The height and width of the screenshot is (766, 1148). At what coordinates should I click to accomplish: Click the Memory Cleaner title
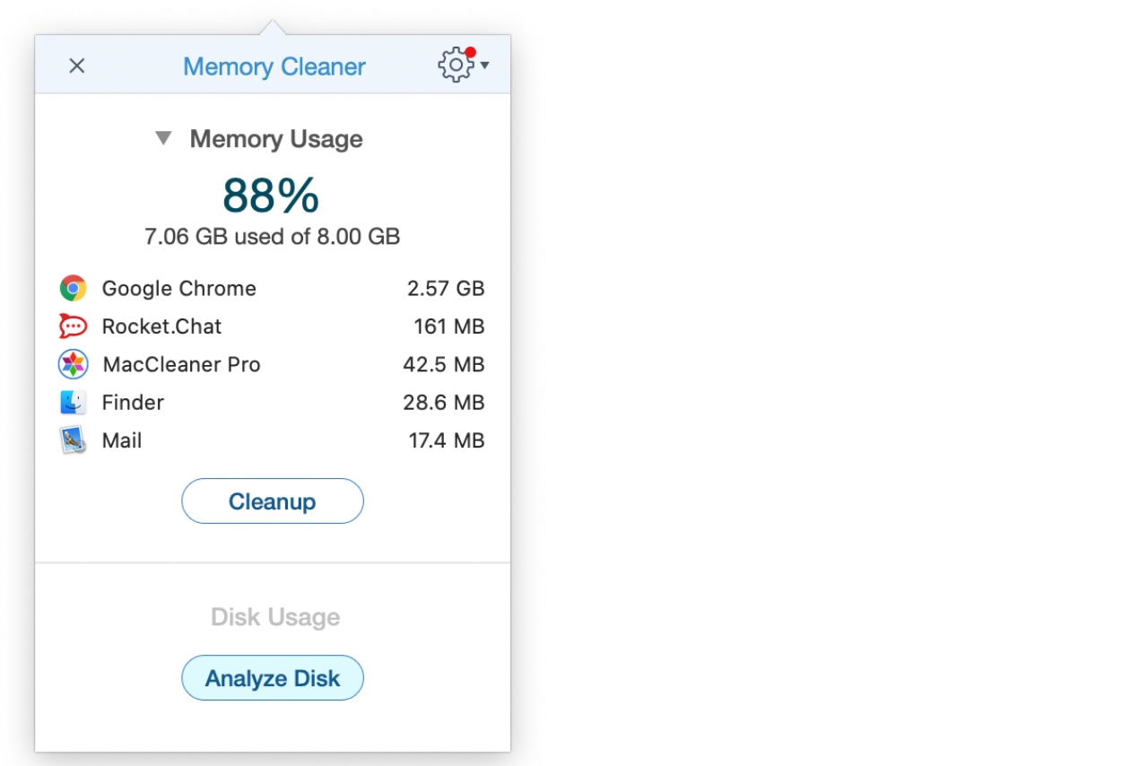click(x=274, y=66)
